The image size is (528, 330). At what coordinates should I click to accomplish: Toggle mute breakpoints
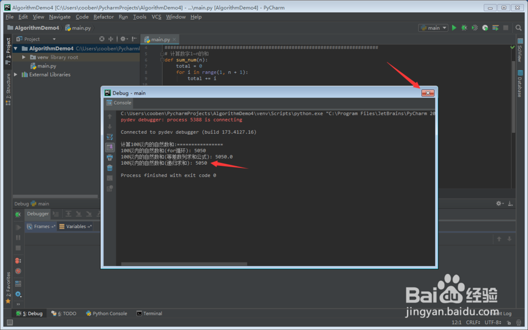[18, 271]
